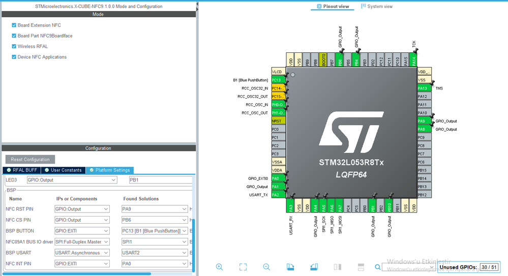Click pin PA2 labeled USART_TX
This screenshot has width=508, height=276.
tap(278, 195)
